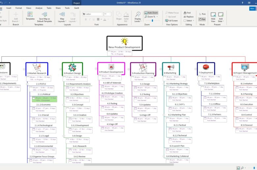The image size is (257, 170).
Task: Click the Add Slide icon
Action: tap(221, 16)
